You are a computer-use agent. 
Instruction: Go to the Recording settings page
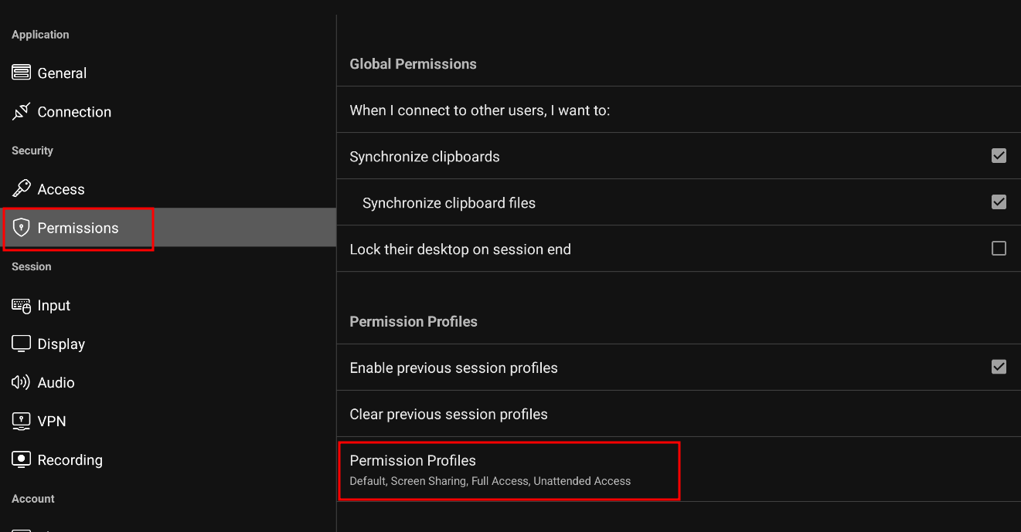(x=168, y=459)
